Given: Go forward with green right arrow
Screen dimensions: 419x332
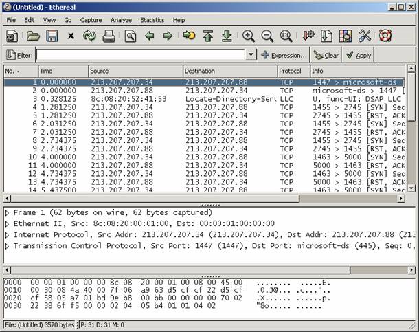Looking at the screenshot, I should click(168, 36).
